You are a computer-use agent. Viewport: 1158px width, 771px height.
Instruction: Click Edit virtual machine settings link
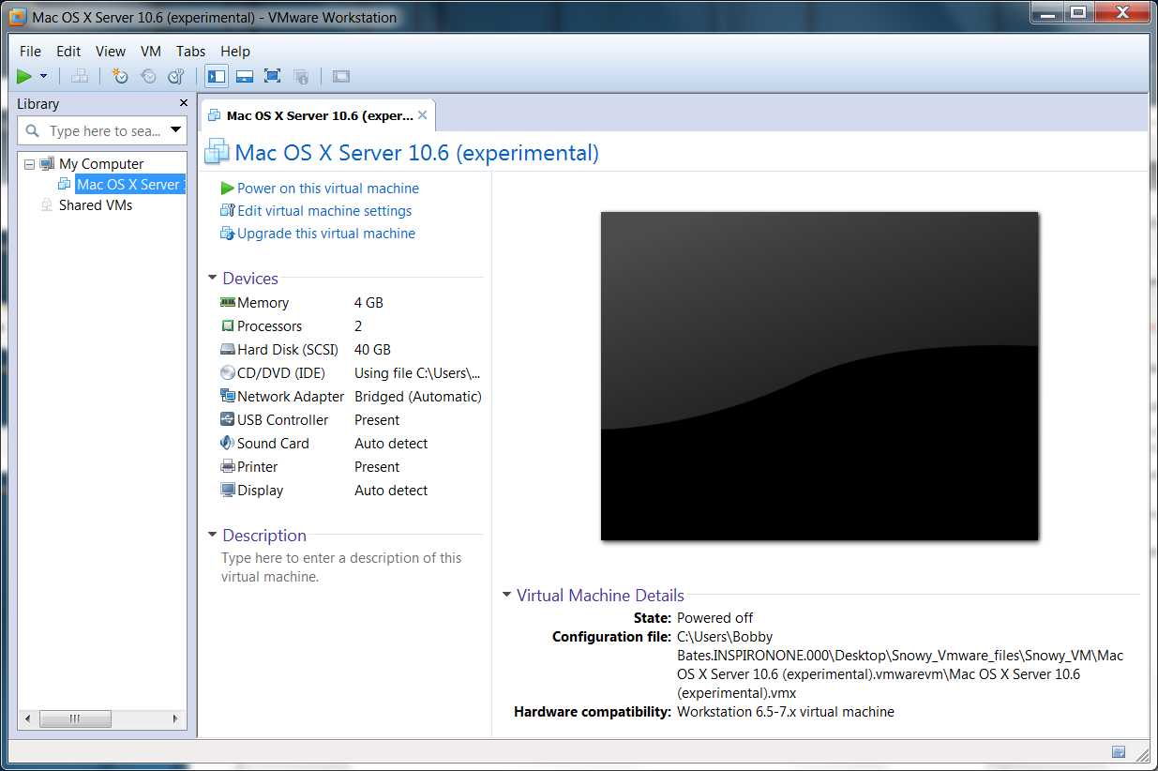click(324, 211)
